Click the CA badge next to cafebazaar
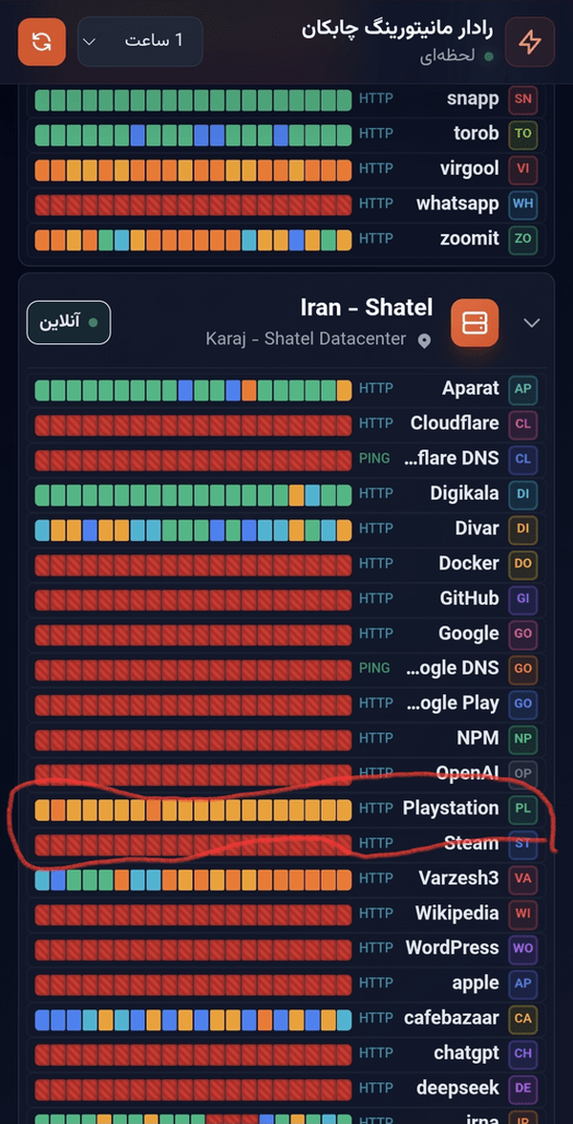The width and height of the screenshot is (573, 1124). coord(523,1019)
